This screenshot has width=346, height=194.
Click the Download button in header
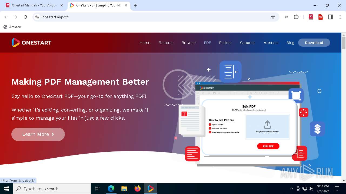pyautogui.click(x=314, y=43)
